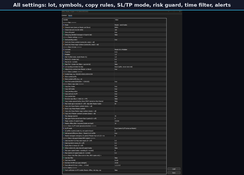Click the string icon beside Symbol map
Screen dimensions: 244x175
point(64,74)
